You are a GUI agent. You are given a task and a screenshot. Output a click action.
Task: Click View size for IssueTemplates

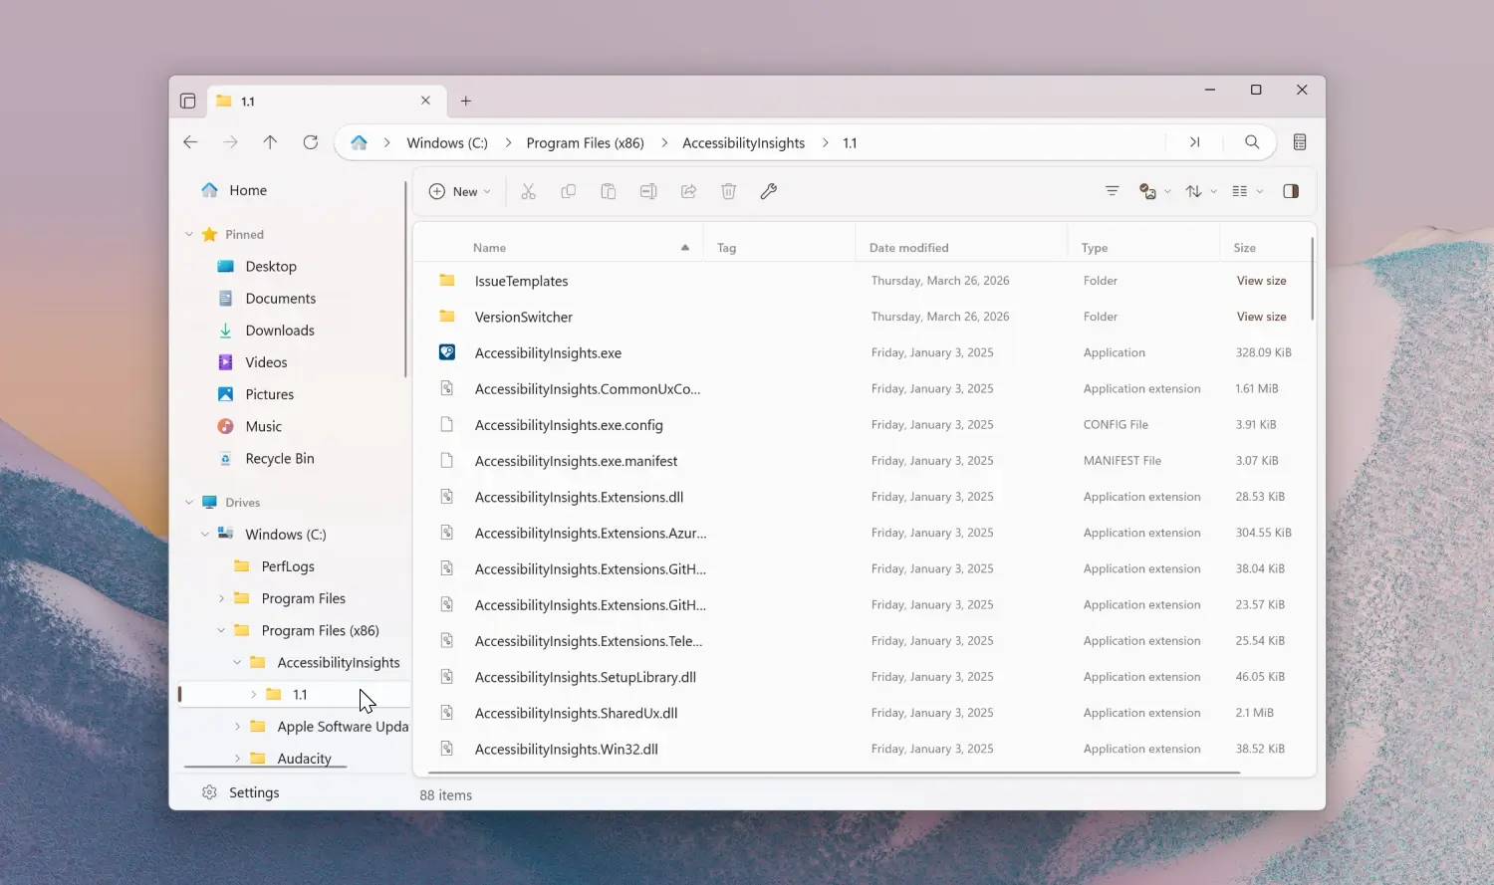(x=1261, y=281)
